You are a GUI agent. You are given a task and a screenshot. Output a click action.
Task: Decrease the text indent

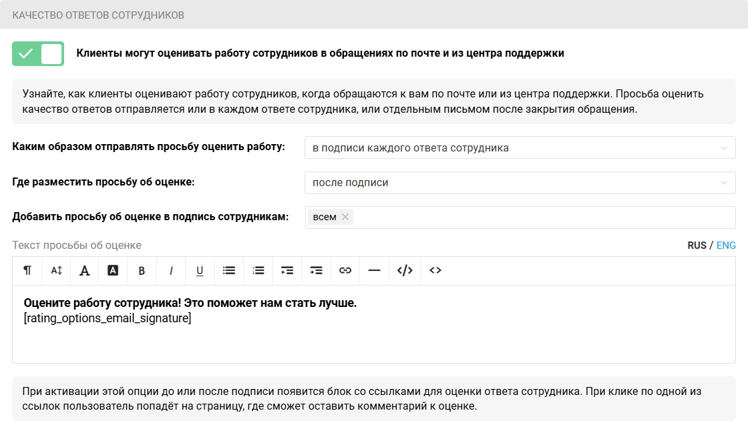(x=287, y=270)
